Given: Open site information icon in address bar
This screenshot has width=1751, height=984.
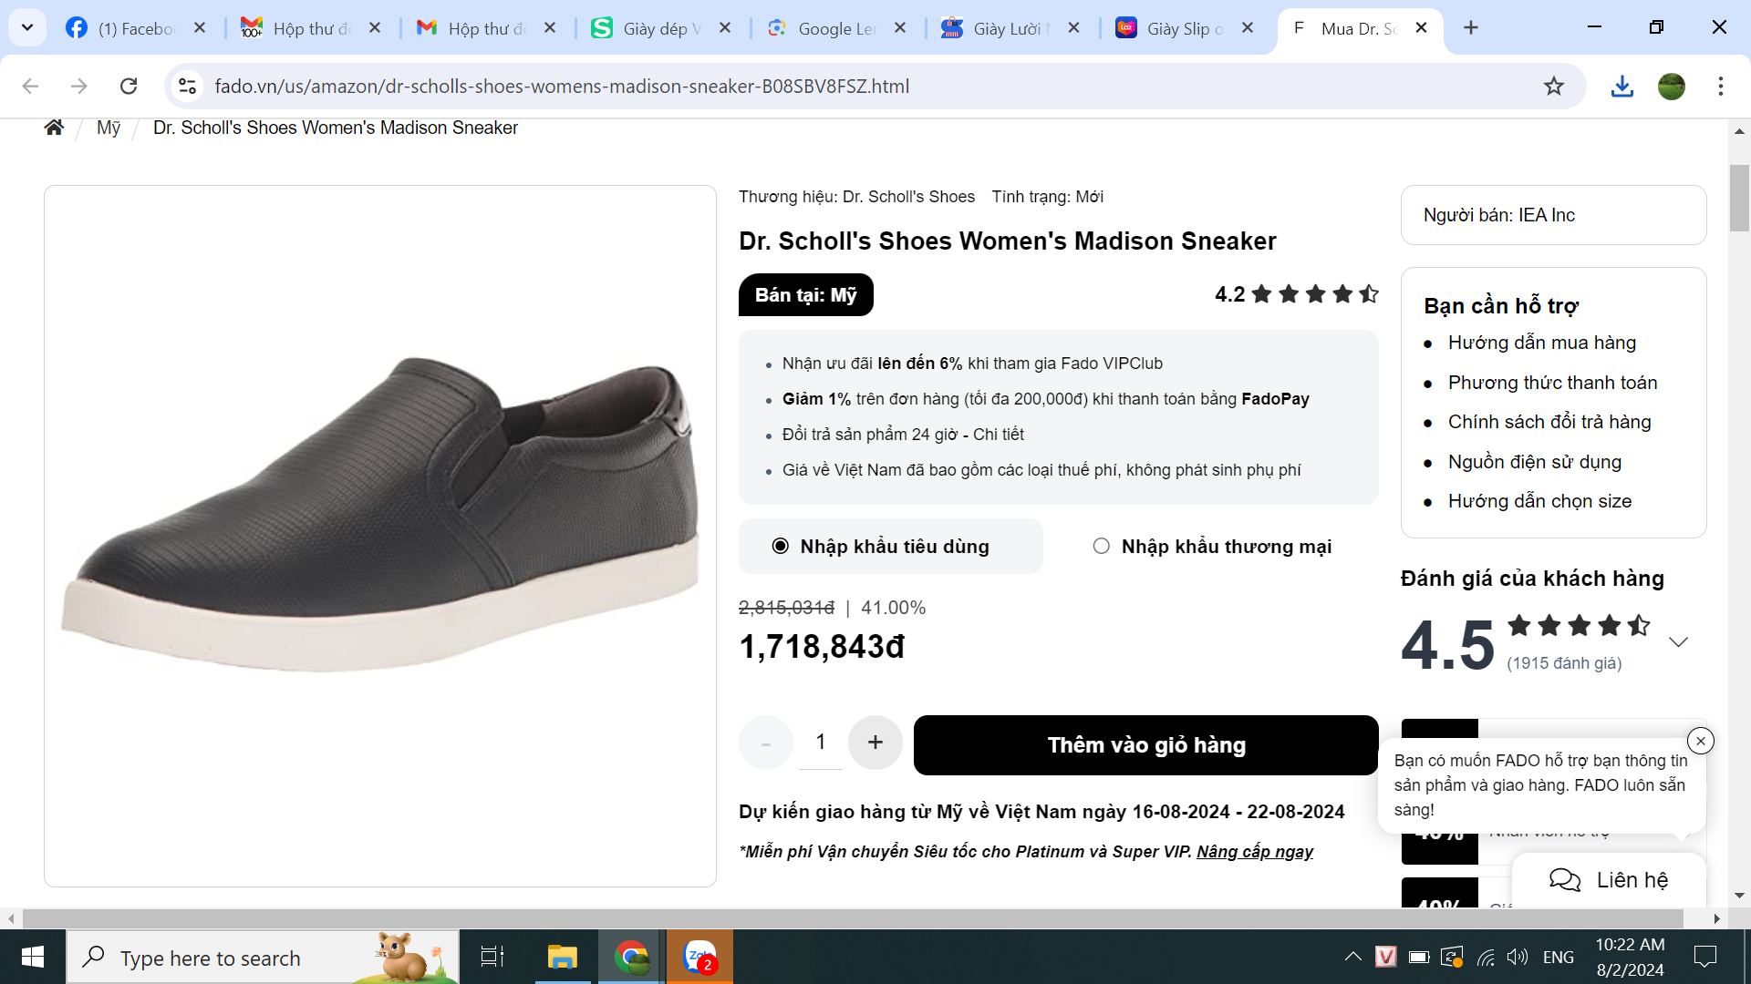Looking at the screenshot, I should click(188, 87).
